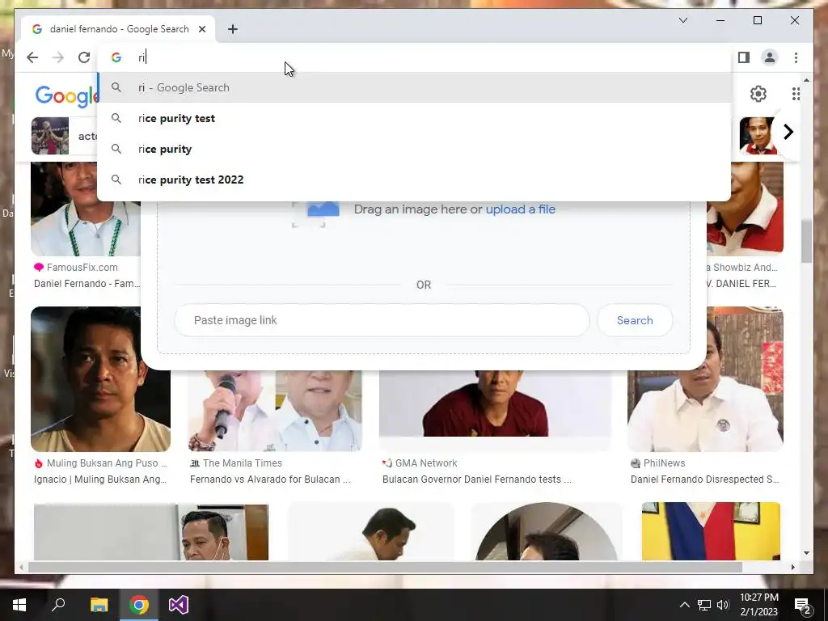Select the "ri - Google Search" suggestion
This screenshot has height=621, width=828.
[x=414, y=87]
